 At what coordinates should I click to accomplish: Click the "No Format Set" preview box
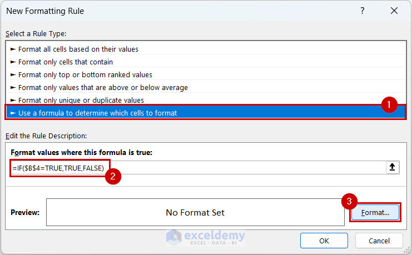click(195, 212)
